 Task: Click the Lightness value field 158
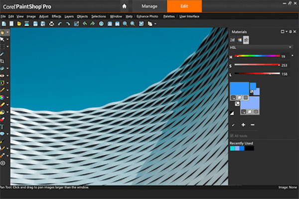[285, 74]
